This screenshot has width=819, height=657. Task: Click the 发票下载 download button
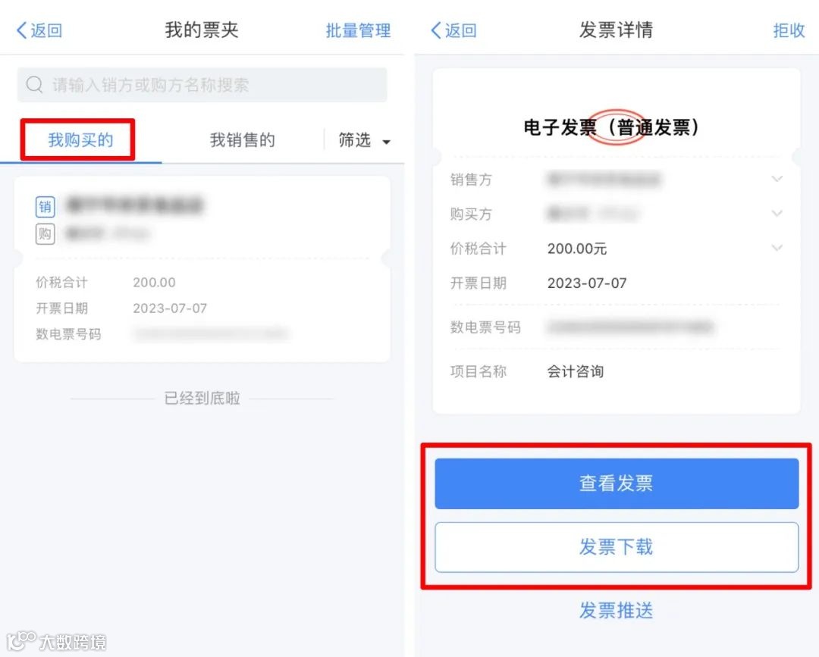(x=617, y=547)
